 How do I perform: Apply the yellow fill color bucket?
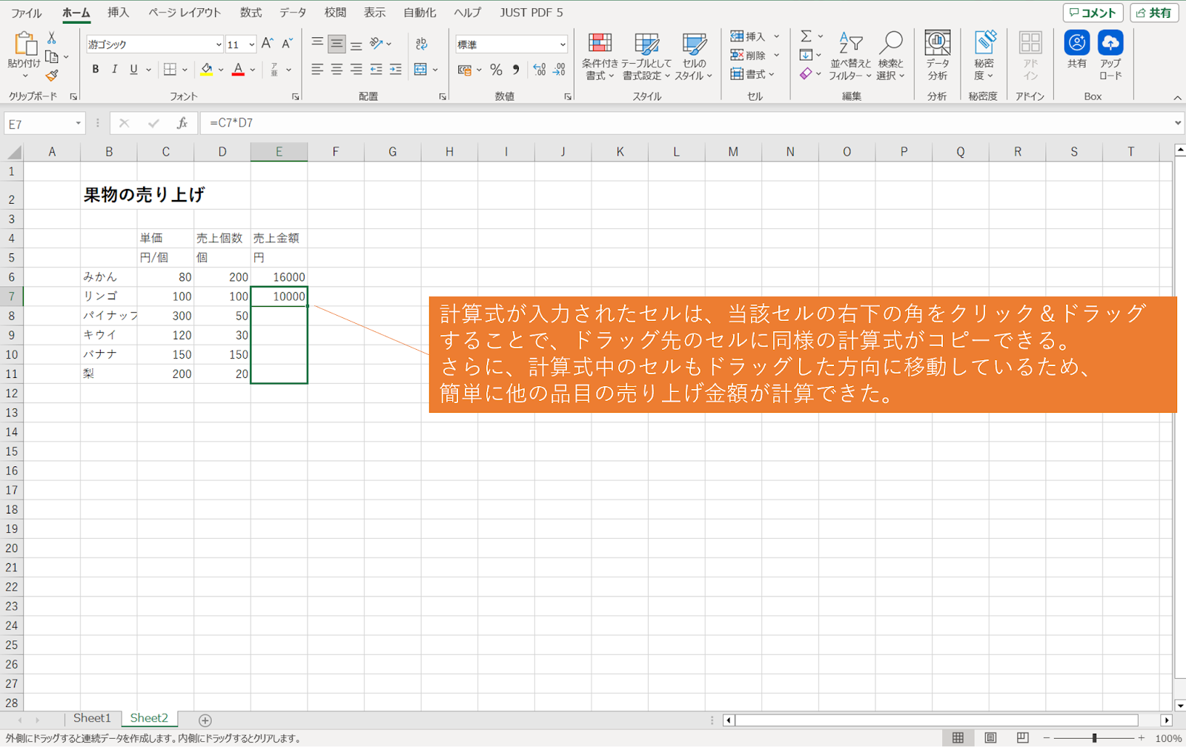tap(207, 69)
